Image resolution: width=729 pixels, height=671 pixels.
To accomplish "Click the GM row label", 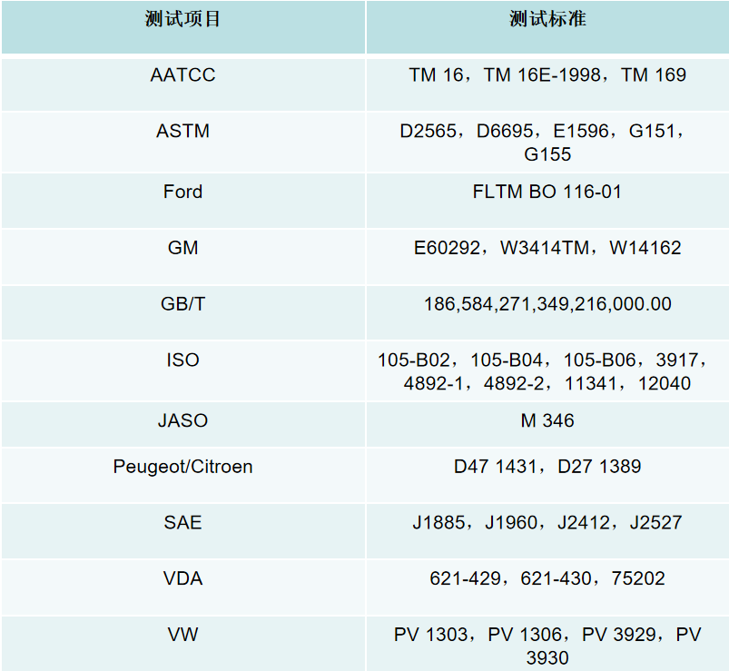I will click(x=182, y=248).
